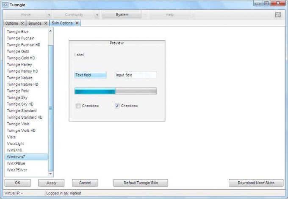Select the WinXPSilver skin
Image resolution: width=288 pixels, height=199 pixels.
point(26,170)
